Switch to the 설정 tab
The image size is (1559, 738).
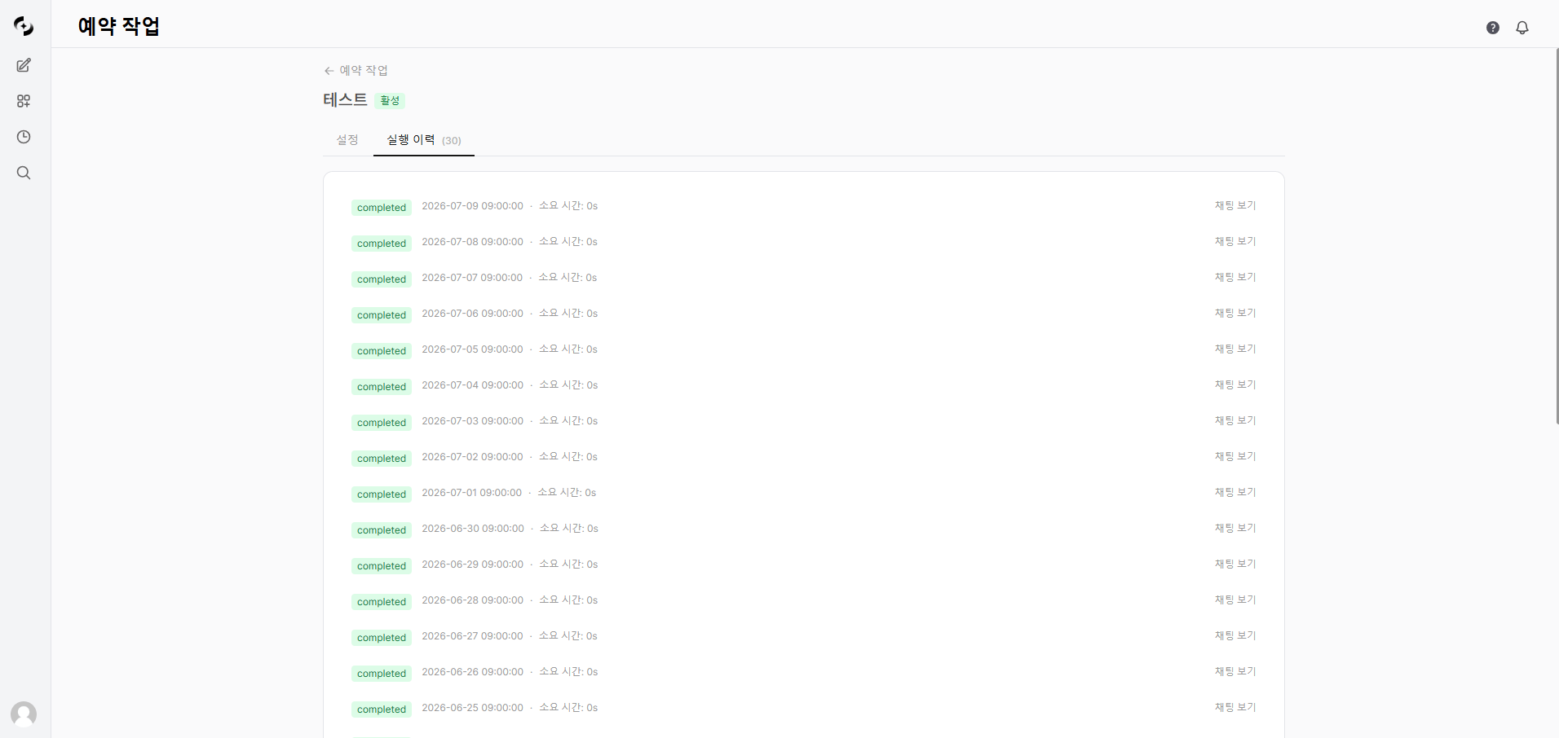[x=347, y=140]
